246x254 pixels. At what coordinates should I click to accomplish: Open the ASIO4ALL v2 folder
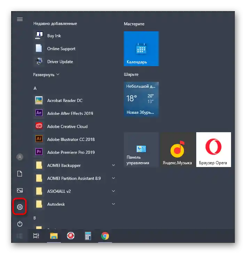tap(74, 191)
